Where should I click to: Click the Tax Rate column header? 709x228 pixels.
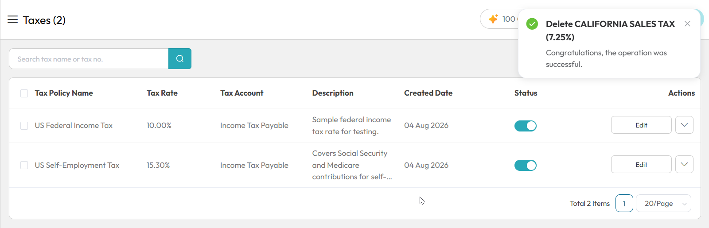pos(162,93)
